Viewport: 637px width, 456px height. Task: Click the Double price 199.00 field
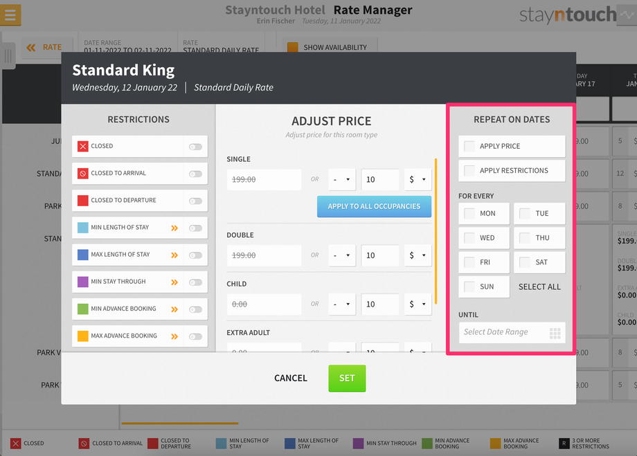point(264,256)
